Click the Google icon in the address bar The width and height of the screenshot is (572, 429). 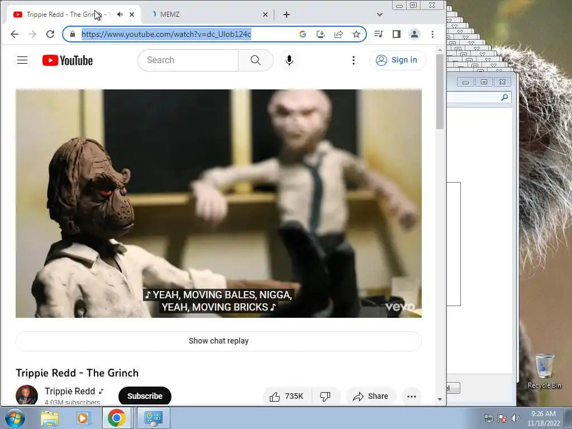point(302,34)
